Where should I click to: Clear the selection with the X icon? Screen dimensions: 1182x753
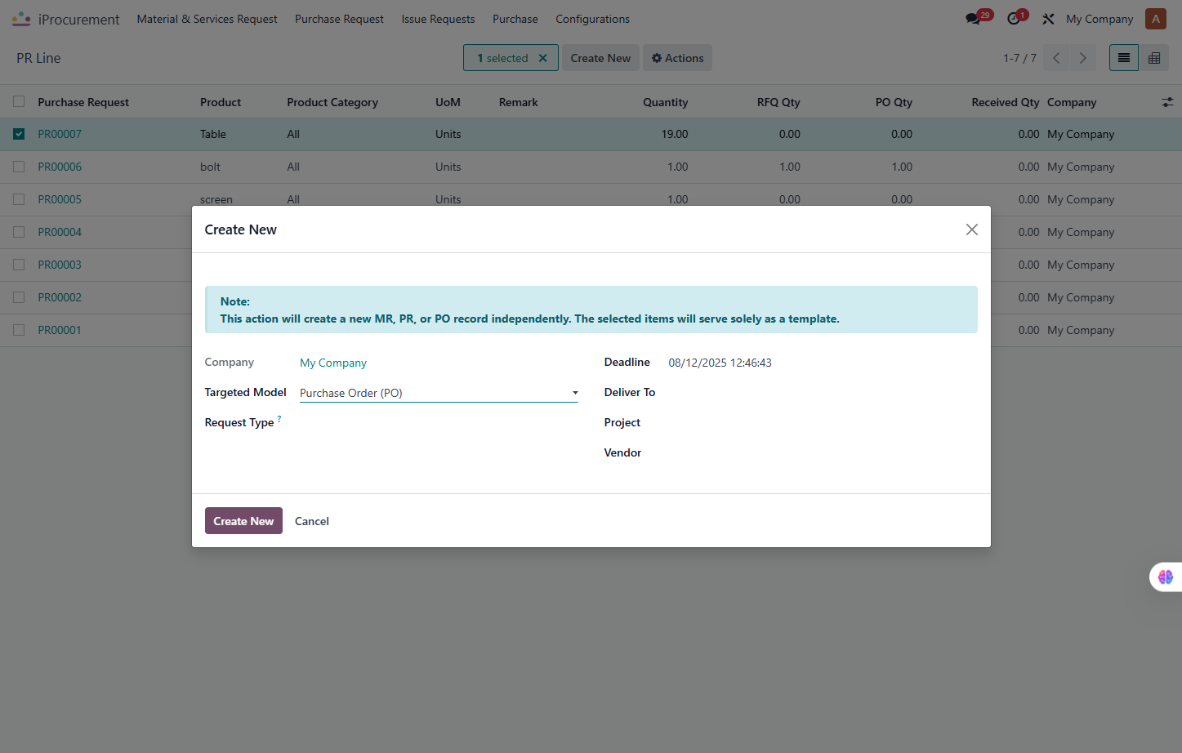pos(542,58)
